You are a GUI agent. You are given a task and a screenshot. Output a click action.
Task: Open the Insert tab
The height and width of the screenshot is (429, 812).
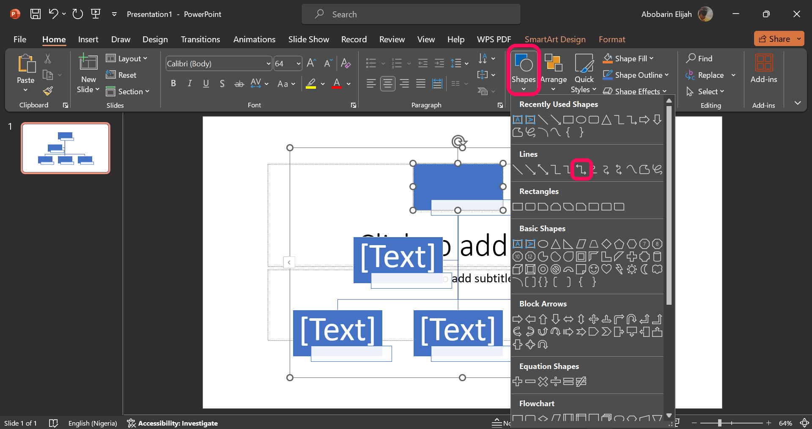click(x=88, y=39)
